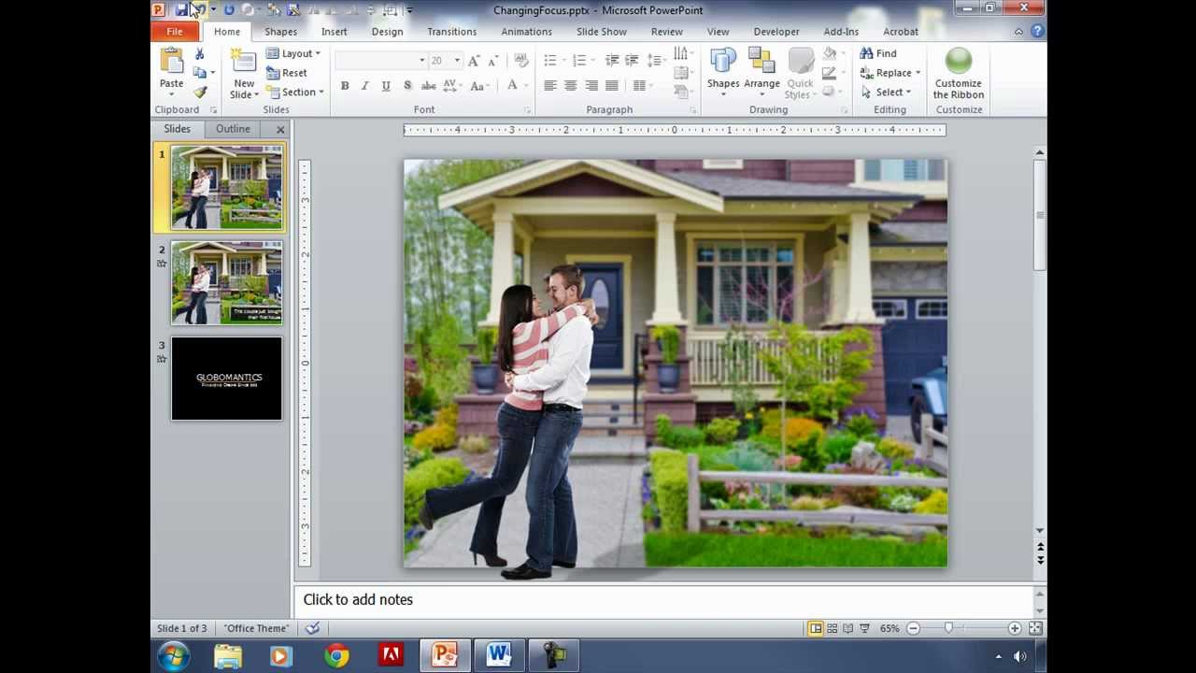Toggle Center text alignment

(x=570, y=86)
